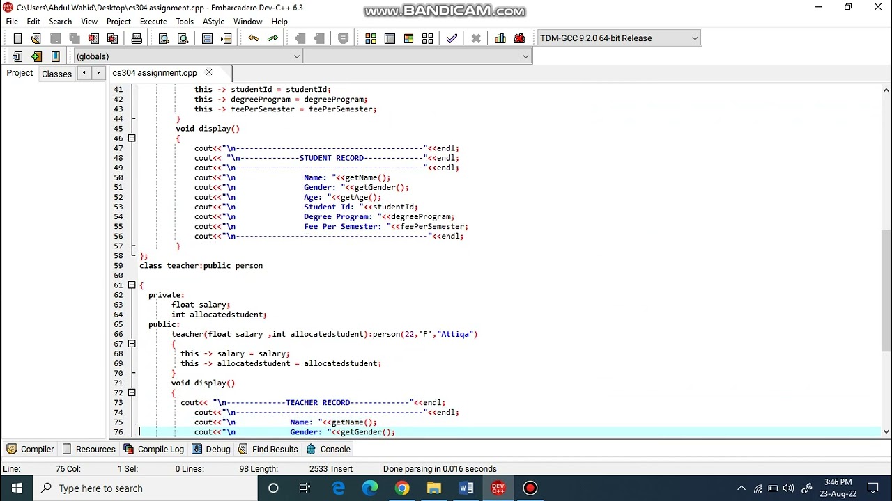Show hidden system tray icons
This screenshot has width=892, height=501.
click(741, 488)
